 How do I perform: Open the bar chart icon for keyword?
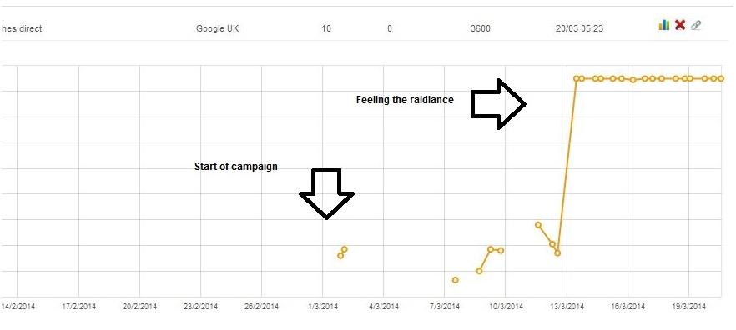click(663, 25)
